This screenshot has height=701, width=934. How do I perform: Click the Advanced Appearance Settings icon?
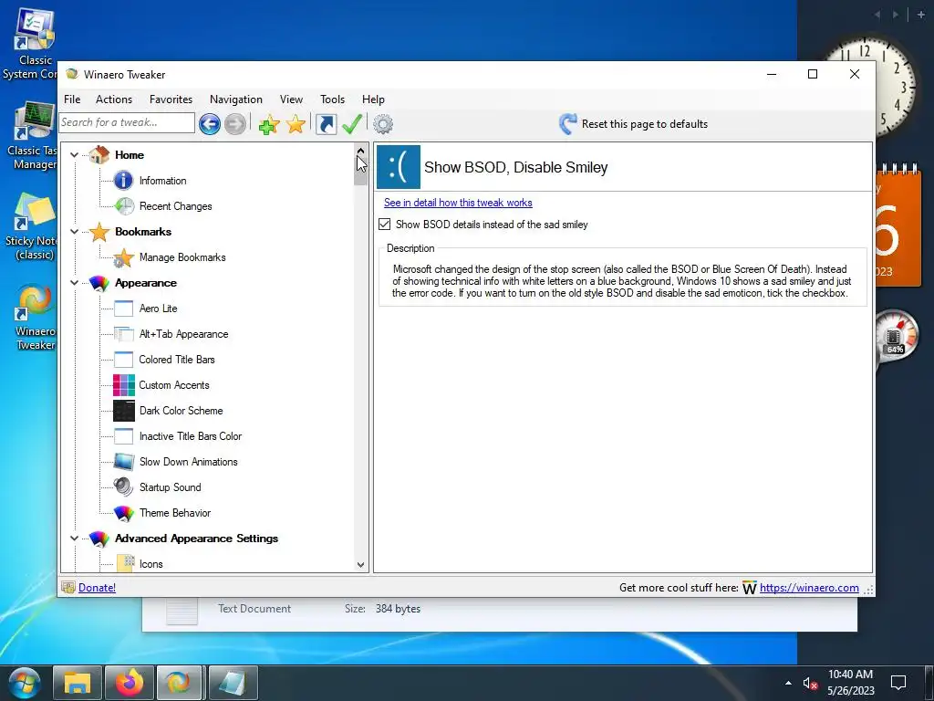(99, 539)
